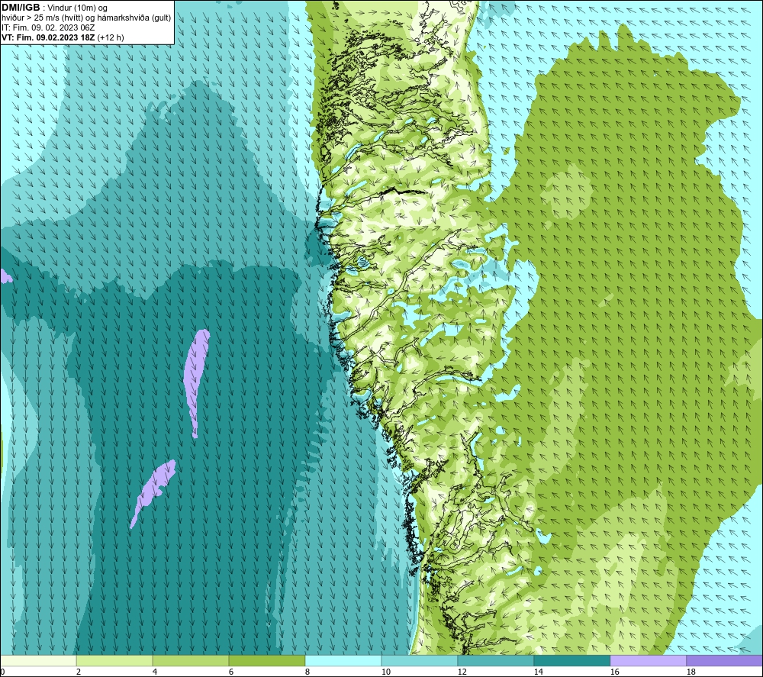763x677 pixels.
Task: Click the 10–12 m/s turquoise legend swatch
Action: 420,660
